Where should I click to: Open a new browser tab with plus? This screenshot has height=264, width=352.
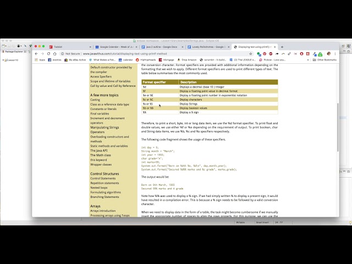282,47
